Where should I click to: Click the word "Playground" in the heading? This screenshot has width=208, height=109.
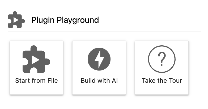tap(78, 20)
